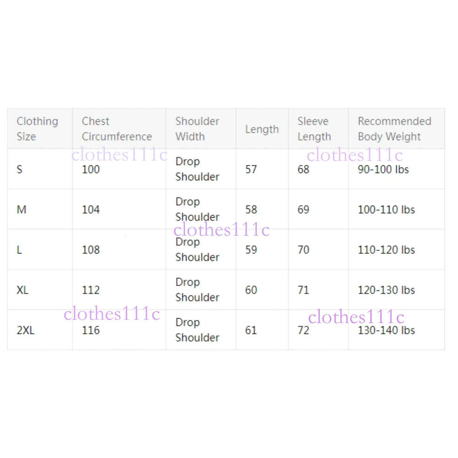The height and width of the screenshot is (458, 458).
Task: Click Drop Shoulder in the XL row
Action: 197,289
